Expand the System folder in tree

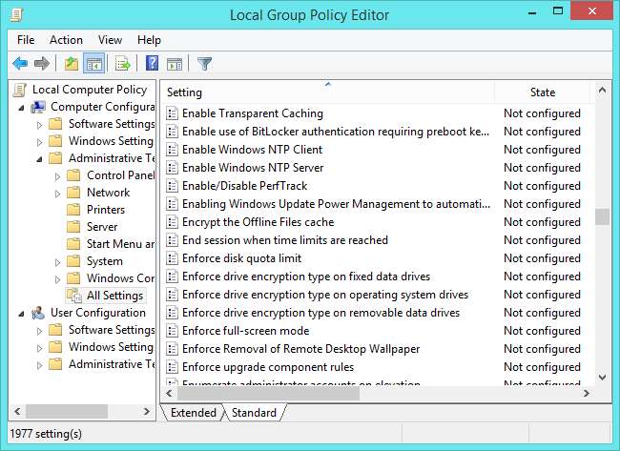(57, 261)
